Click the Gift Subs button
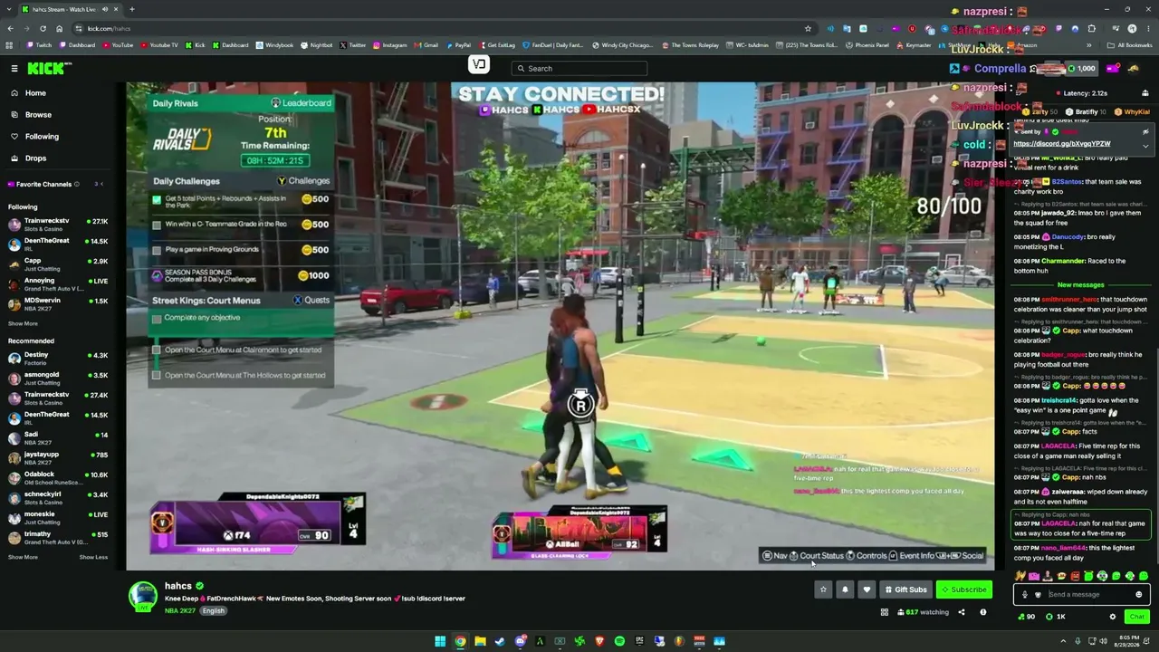This screenshot has width=1159, height=652. pyautogui.click(x=905, y=590)
